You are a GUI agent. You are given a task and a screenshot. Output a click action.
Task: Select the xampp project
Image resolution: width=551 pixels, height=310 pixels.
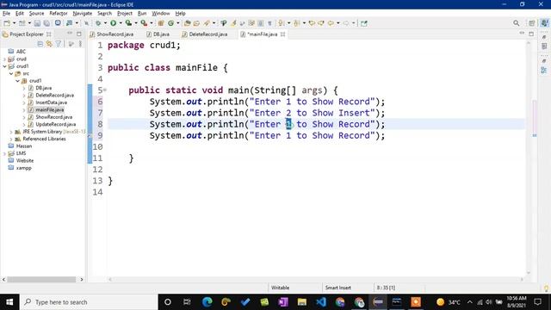pyautogui.click(x=24, y=168)
